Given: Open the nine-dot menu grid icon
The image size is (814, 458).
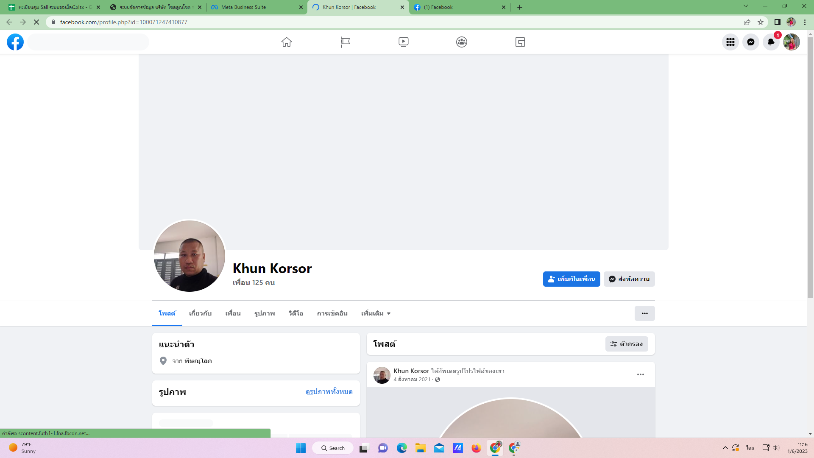Looking at the screenshot, I should pos(730,42).
